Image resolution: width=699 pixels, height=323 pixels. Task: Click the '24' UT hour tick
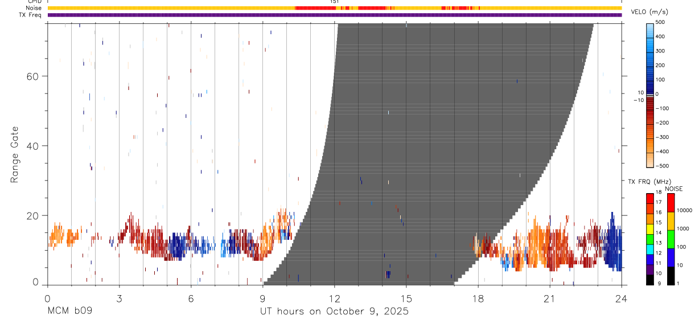622,299
